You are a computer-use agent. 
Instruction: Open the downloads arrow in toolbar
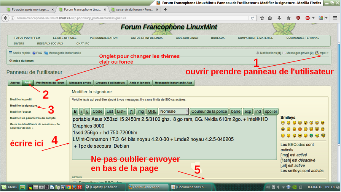click(279, 18)
